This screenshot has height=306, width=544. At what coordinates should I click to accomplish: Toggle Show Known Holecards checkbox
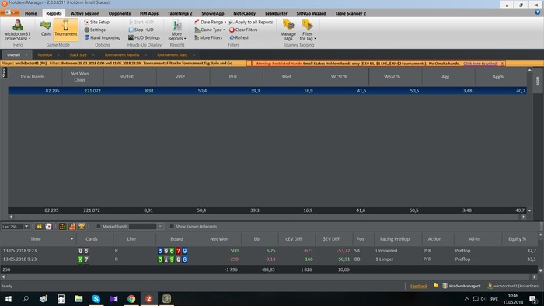pos(172,226)
